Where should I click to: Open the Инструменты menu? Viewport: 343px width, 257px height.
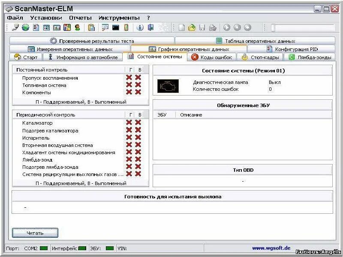119,18
